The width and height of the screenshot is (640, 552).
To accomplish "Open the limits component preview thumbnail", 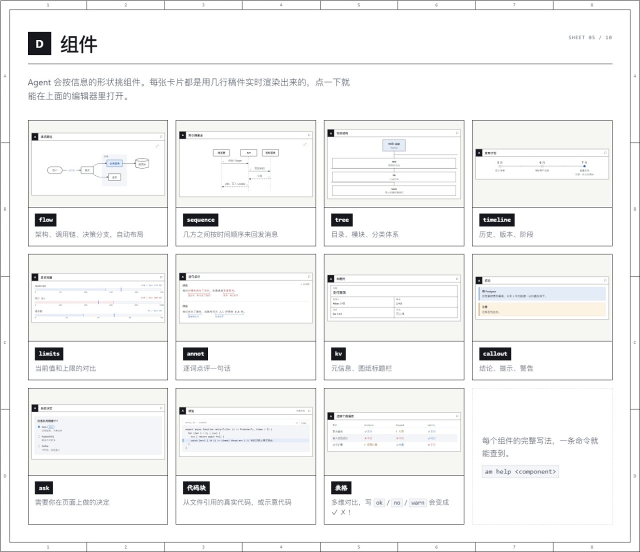I will [98, 298].
